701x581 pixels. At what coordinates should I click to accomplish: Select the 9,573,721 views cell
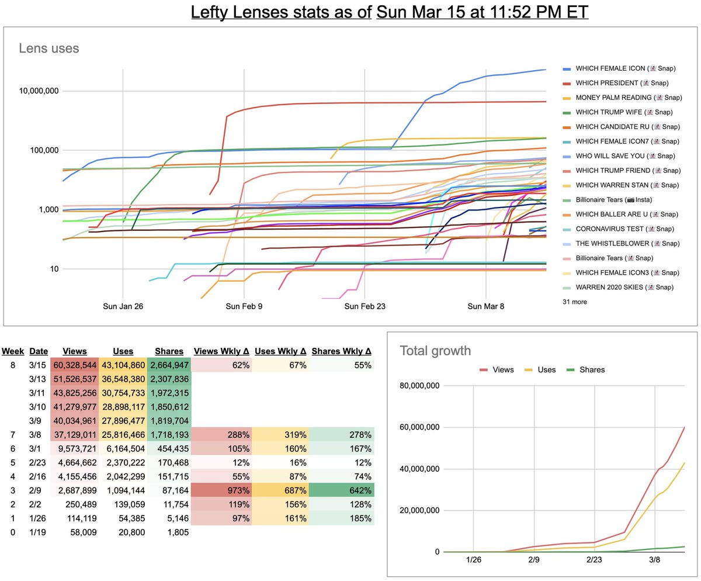click(x=74, y=449)
